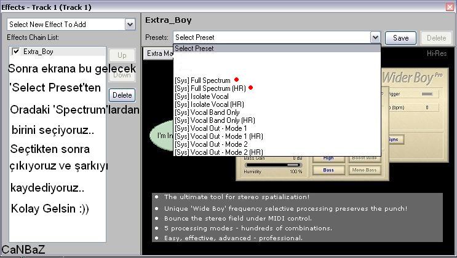Toggle the trigger switch in Wider Boy

click(427, 94)
